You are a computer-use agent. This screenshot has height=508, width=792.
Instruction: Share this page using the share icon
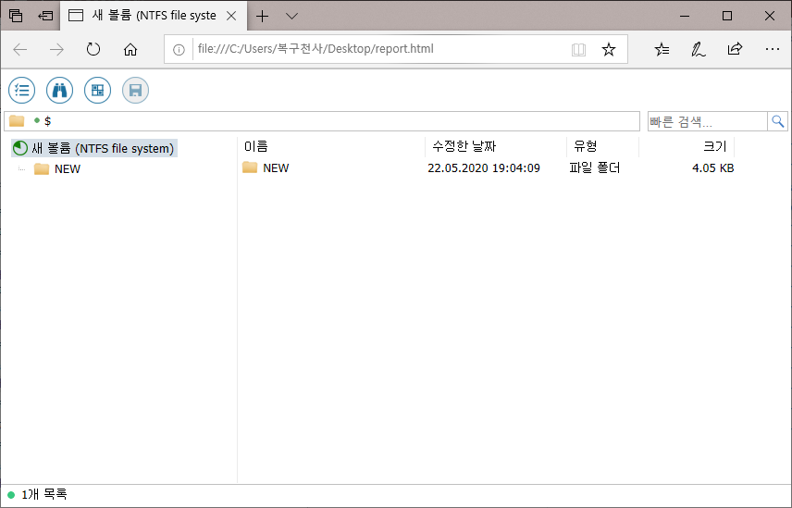click(x=735, y=50)
